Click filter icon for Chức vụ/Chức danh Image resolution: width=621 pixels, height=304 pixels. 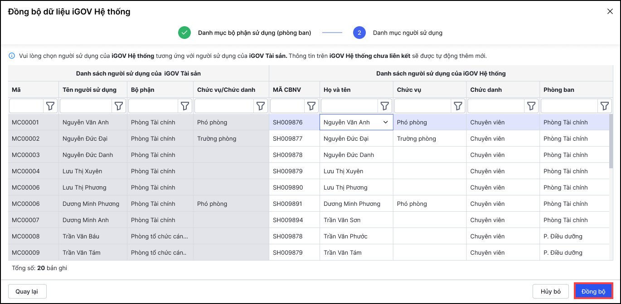point(261,106)
